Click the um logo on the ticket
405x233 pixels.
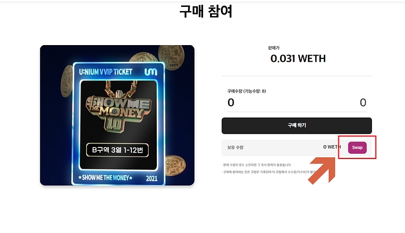tap(151, 72)
